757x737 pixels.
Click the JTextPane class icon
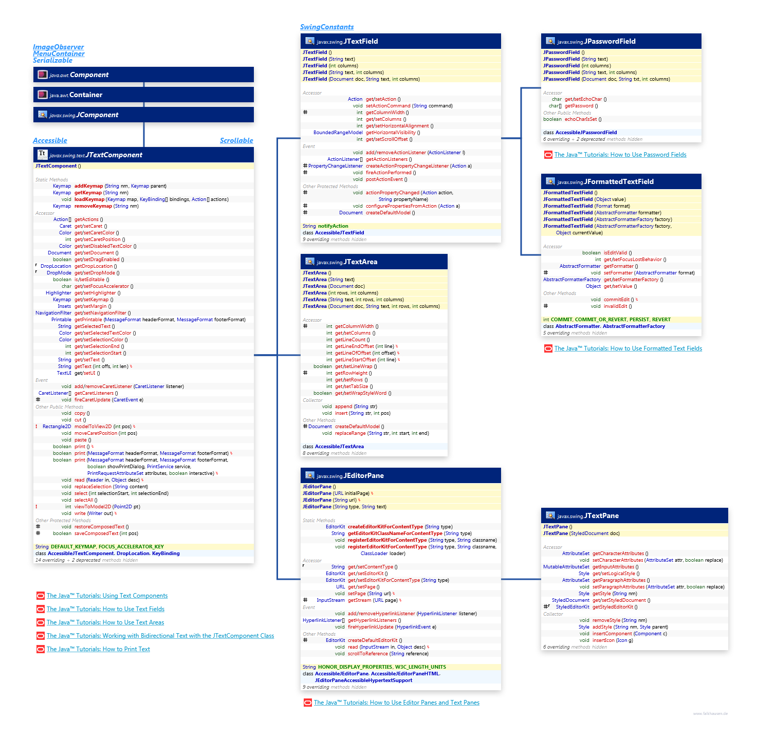point(550,515)
